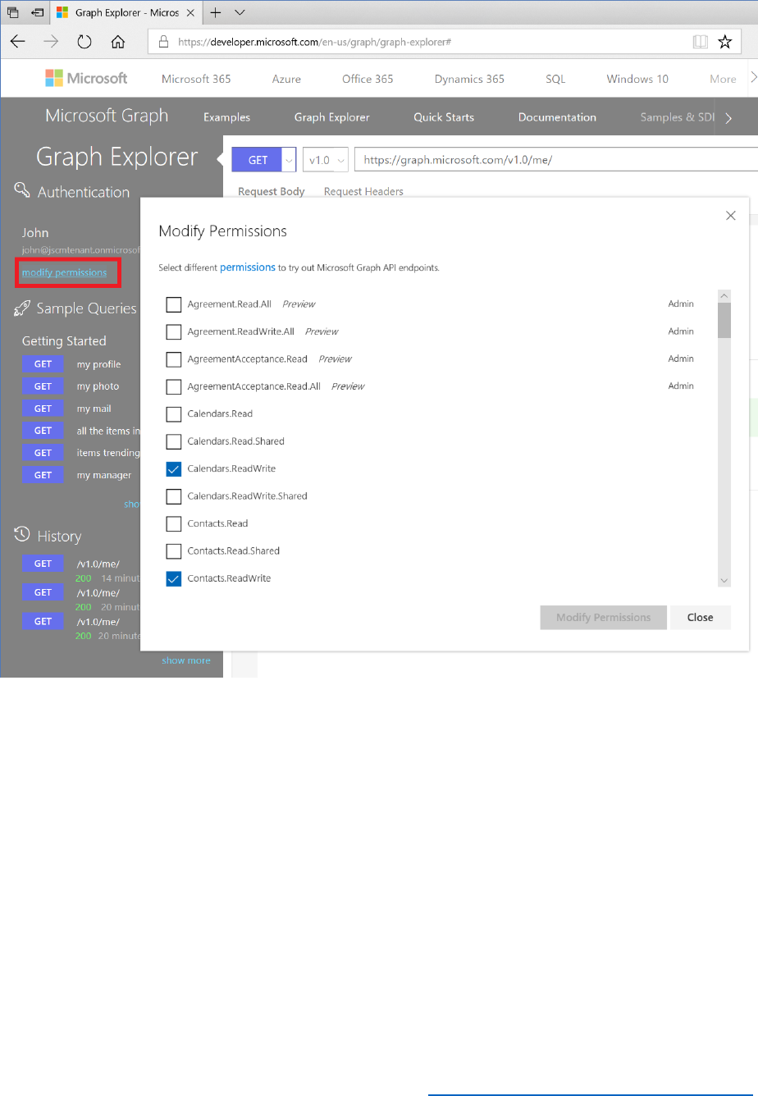Viewport: 758px width, 1096px height.
Task: Click the Graph request URL field
Action: click(x=556, y=160)
